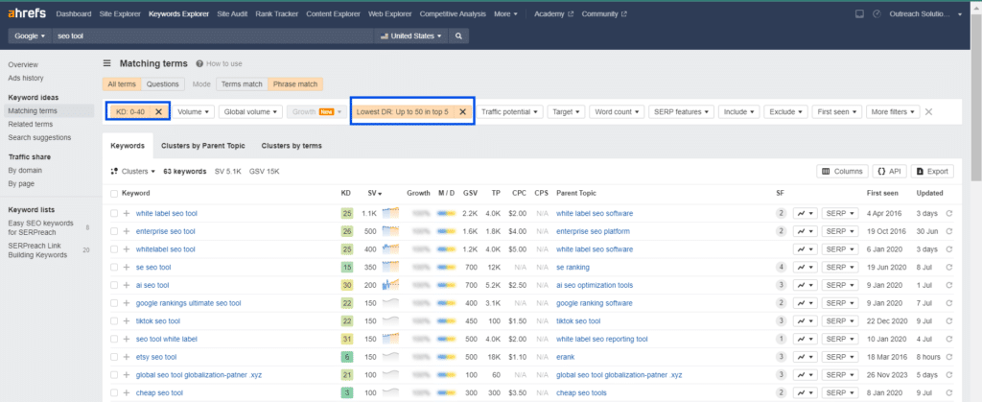
Task: Click the Columns button
Action: coord(842,171)
